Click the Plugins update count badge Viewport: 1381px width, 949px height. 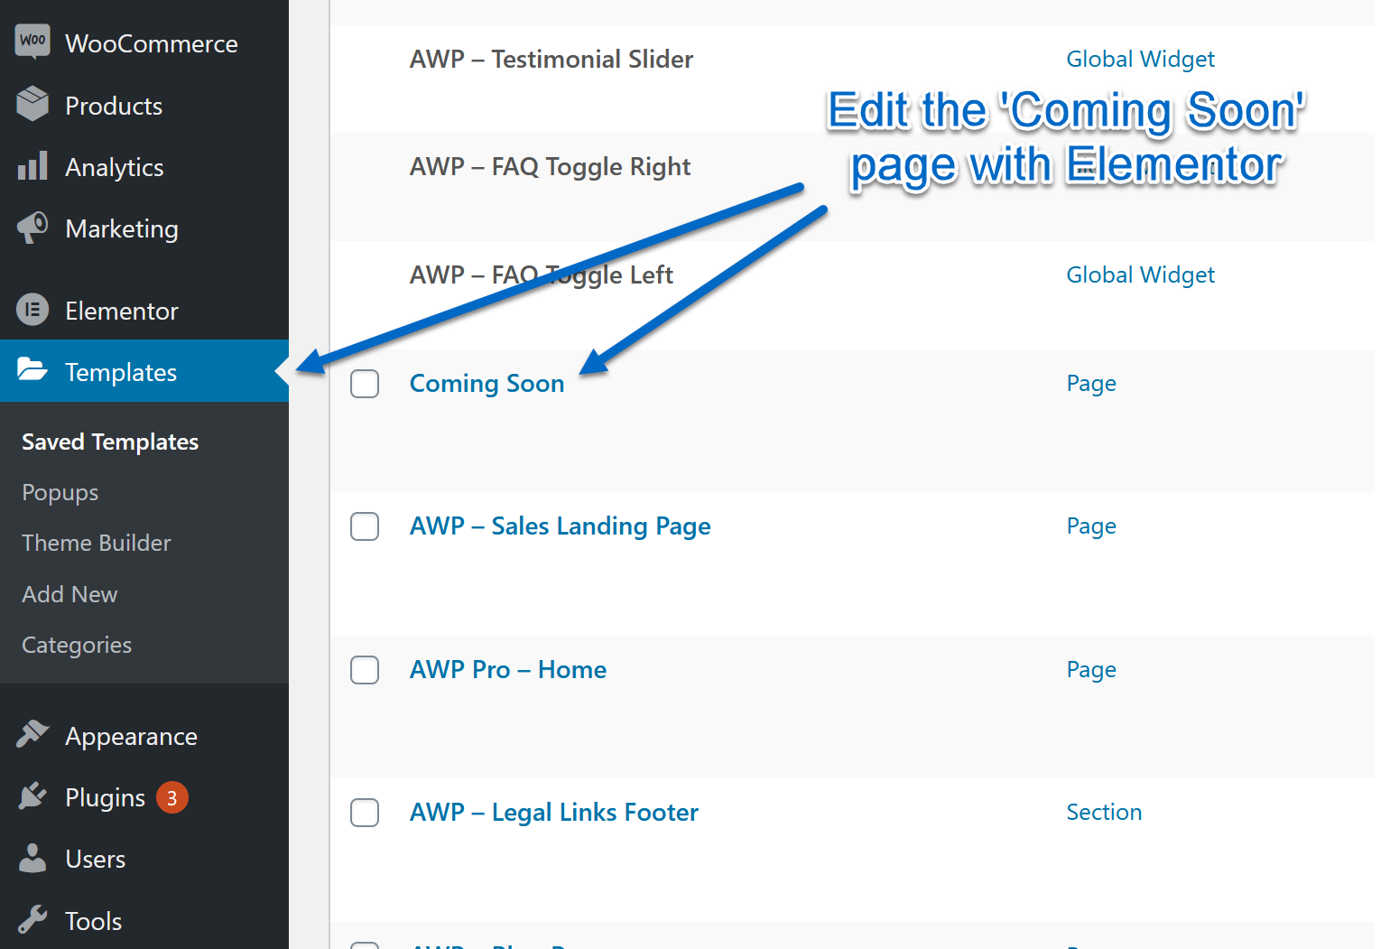(172, 797)
